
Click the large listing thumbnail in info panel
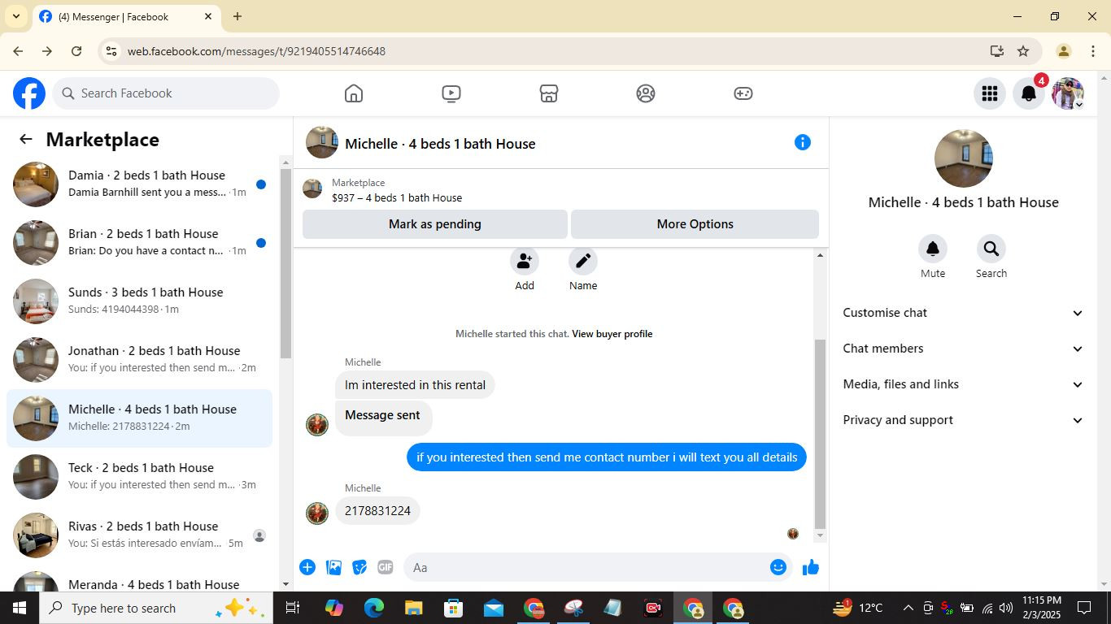click(964, 158)
